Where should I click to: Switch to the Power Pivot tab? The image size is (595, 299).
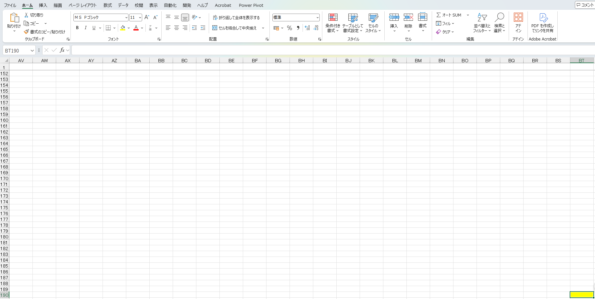click(x=251, y=5)
